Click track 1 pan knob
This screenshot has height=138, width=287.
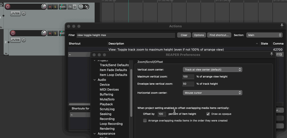point(81,7)
